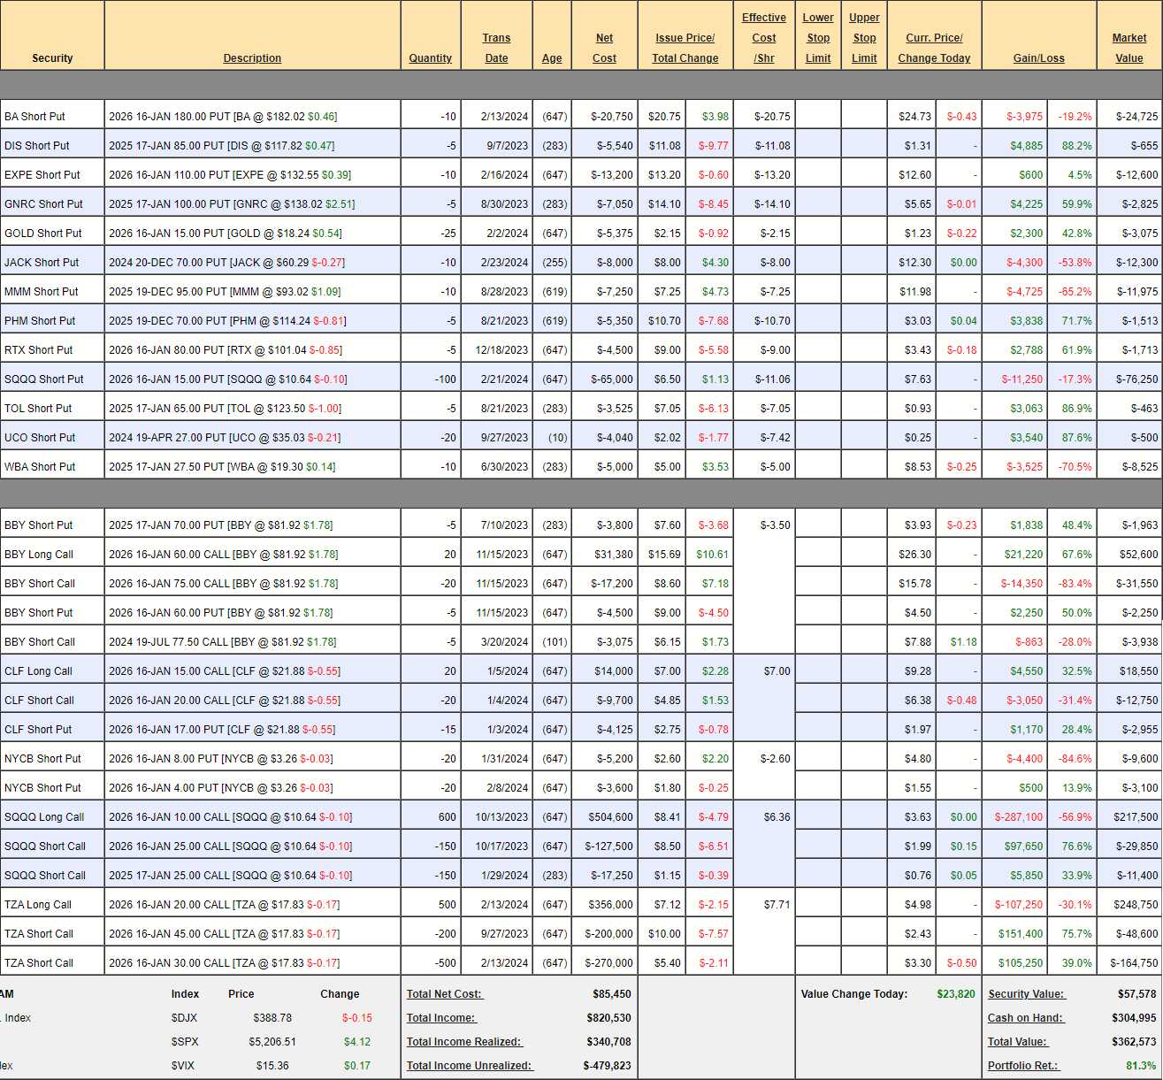Select the BA Short Put security cell
Screen dimensions: 1163x1080
click(x=34, y=117)
